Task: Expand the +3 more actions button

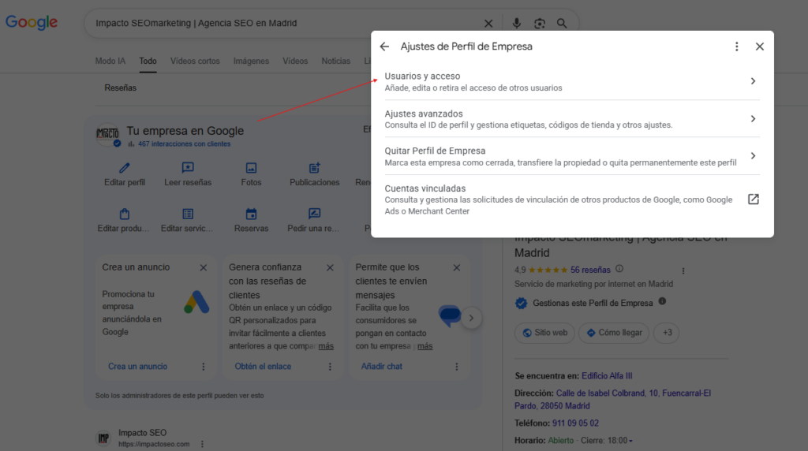Action: pos(666,333)
